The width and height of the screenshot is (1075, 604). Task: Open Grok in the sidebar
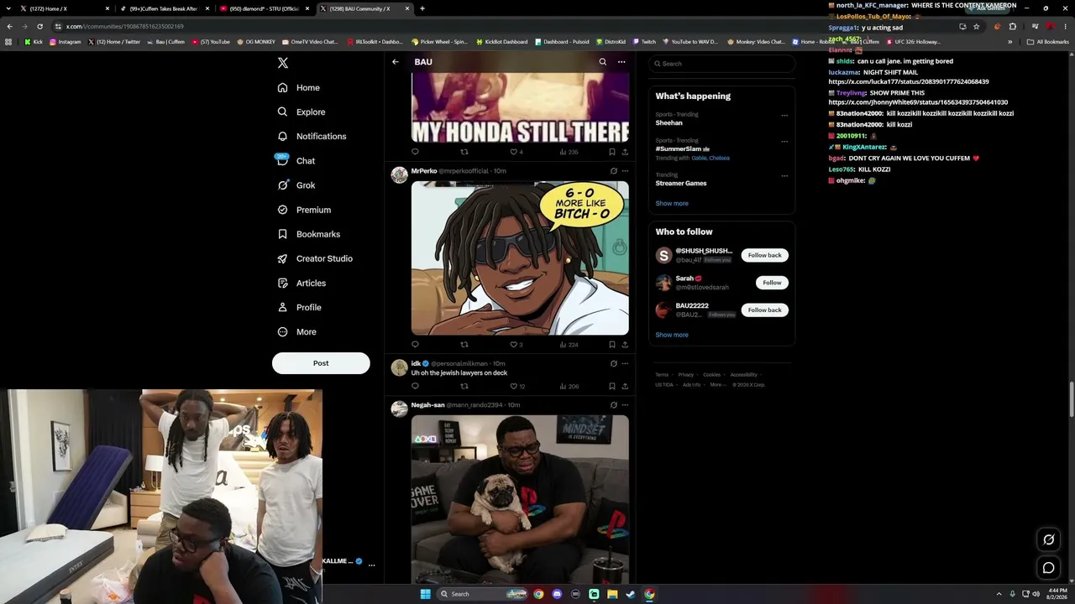296,185
